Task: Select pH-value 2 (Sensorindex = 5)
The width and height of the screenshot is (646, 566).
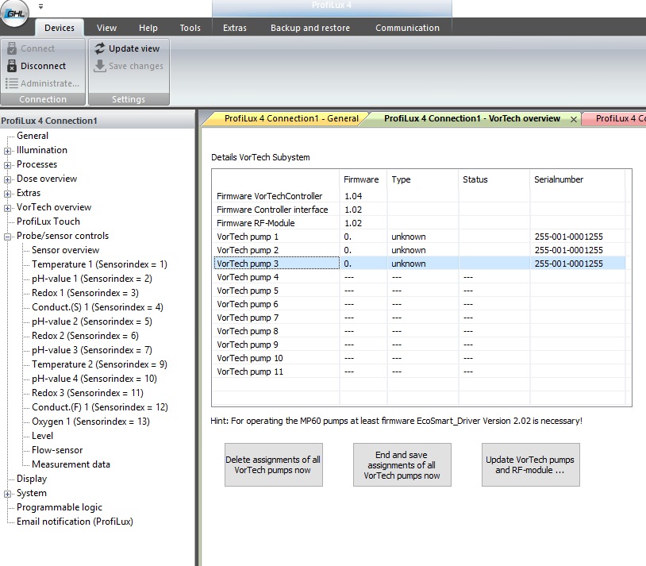Action: [92, 322]
